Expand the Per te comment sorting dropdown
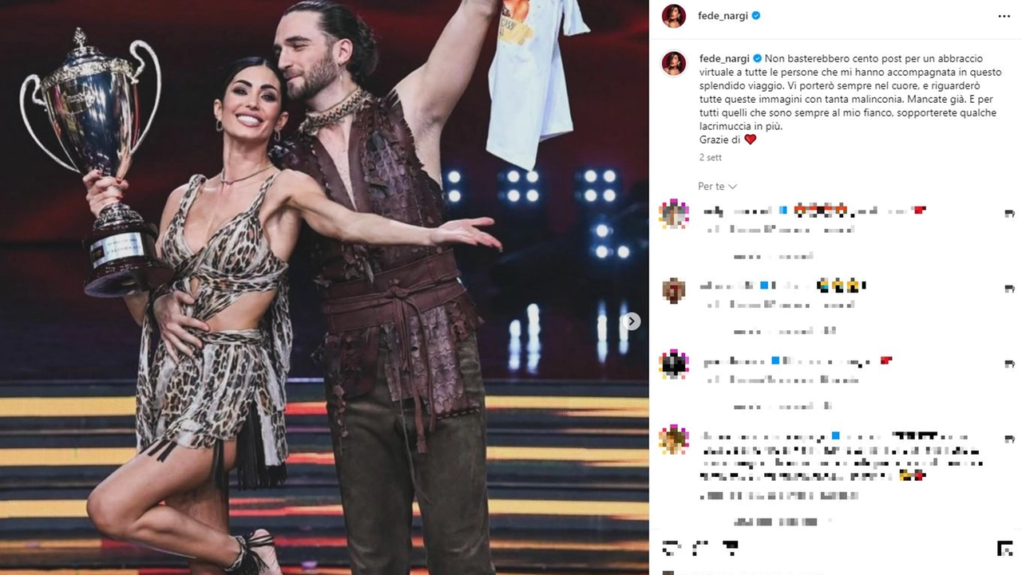This screenshot has height=575, width=1022. [x=717, y=186]
